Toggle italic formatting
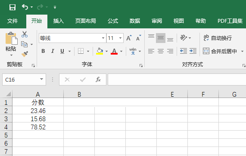The height and width of the screenshot is (156, 246). [x=53, y=51]
